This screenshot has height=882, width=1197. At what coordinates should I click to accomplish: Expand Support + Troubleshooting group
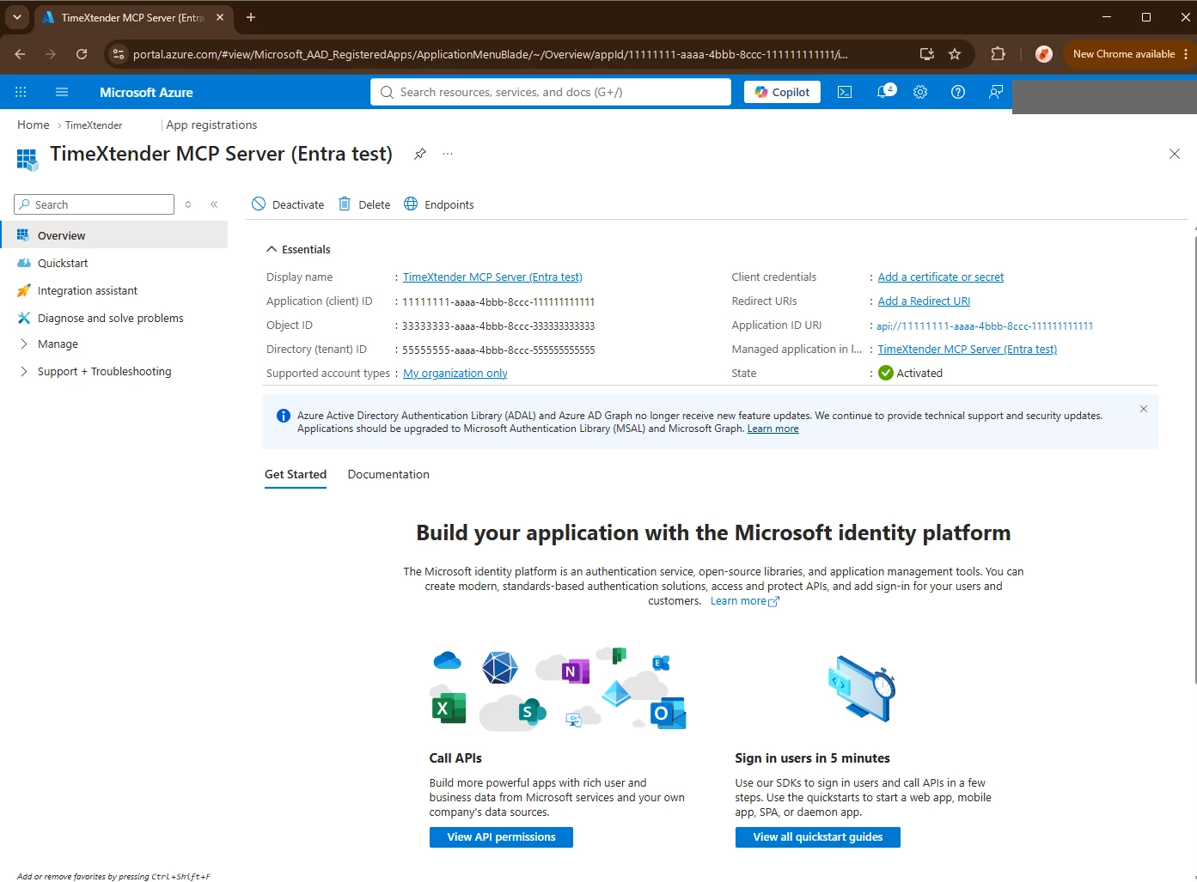[x=95, y=371]
